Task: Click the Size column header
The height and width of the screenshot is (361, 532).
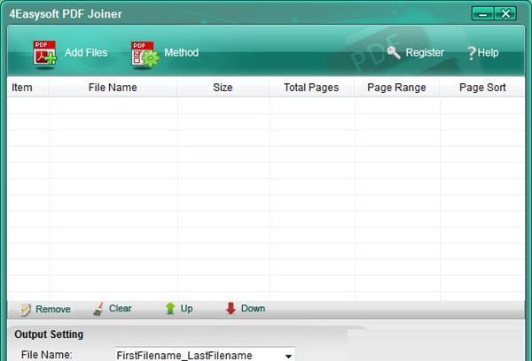Action: click(x=223, y=88)
